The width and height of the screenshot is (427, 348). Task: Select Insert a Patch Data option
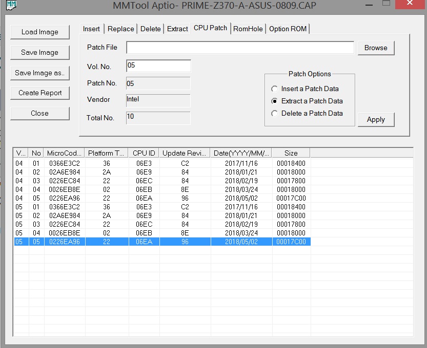coord(304,89)
